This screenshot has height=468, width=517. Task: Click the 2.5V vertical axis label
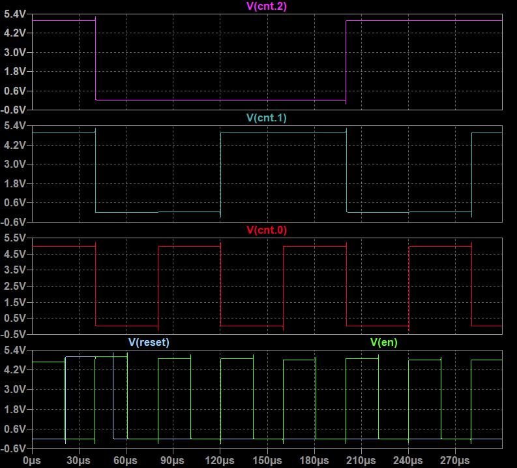(x=14, y=286)
